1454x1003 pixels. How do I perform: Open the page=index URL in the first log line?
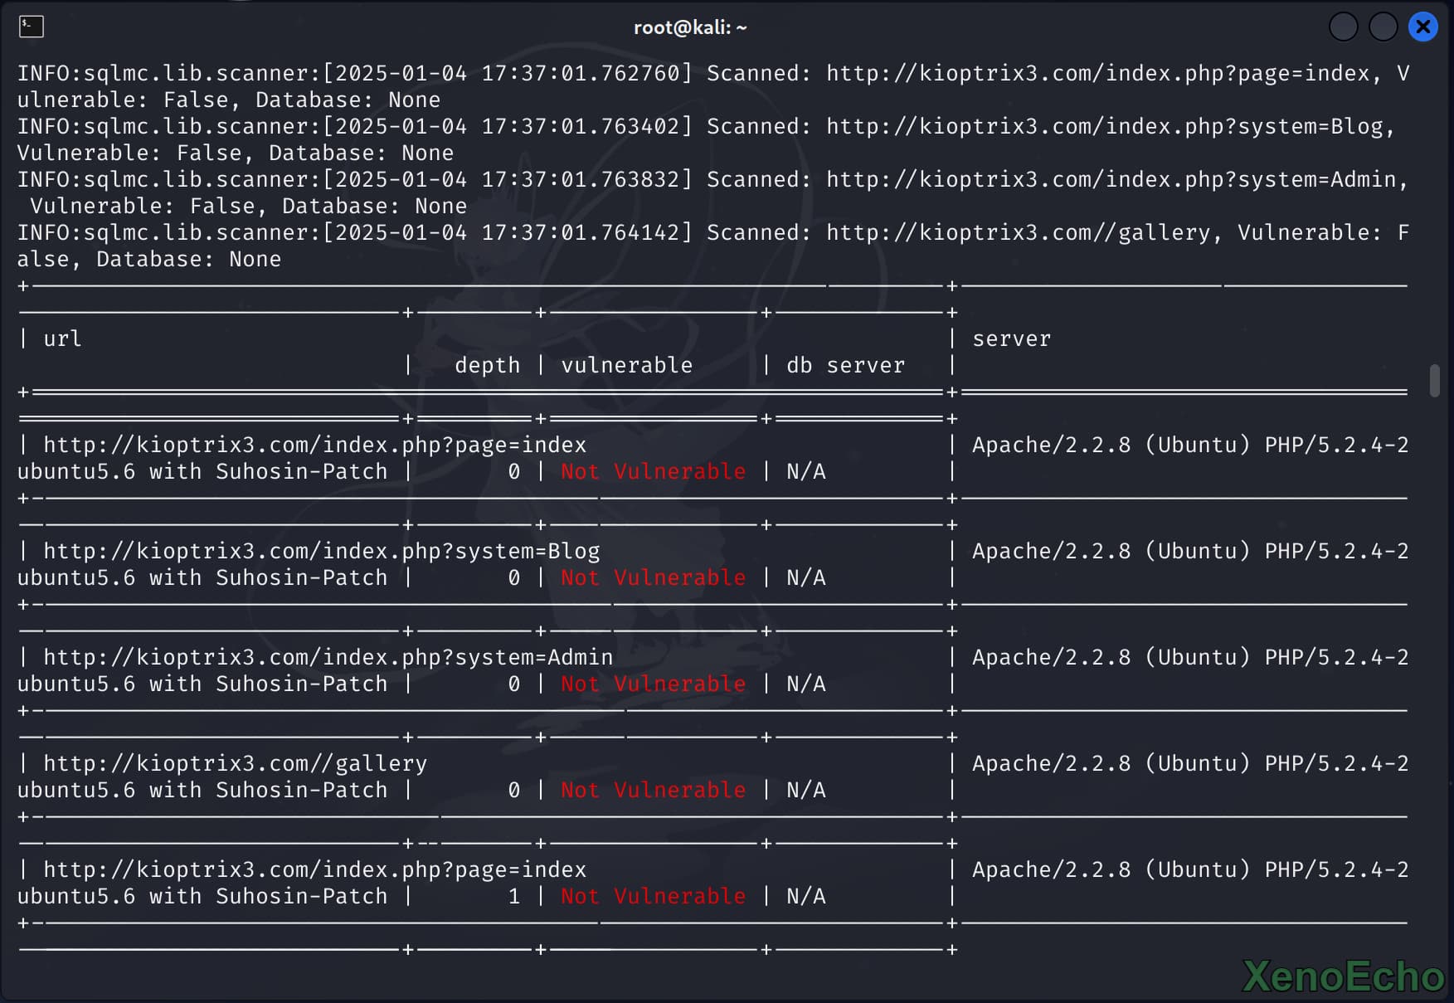(1097, 74)
